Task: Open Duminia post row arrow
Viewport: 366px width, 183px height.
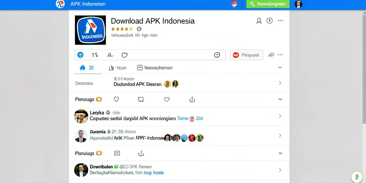Action: tap(280, 135)
